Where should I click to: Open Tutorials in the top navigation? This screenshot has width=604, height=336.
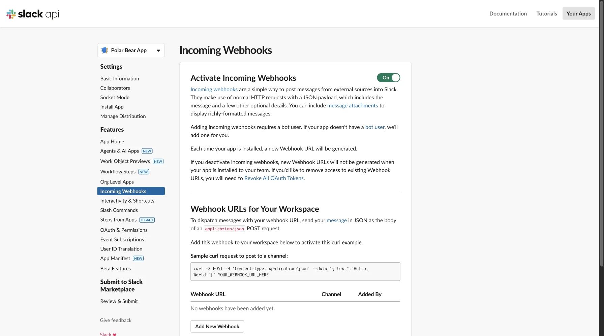[546, 13]
